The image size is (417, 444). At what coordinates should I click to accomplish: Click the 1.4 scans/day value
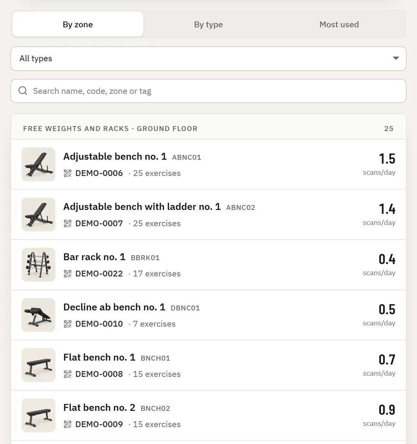coord(387,209)
